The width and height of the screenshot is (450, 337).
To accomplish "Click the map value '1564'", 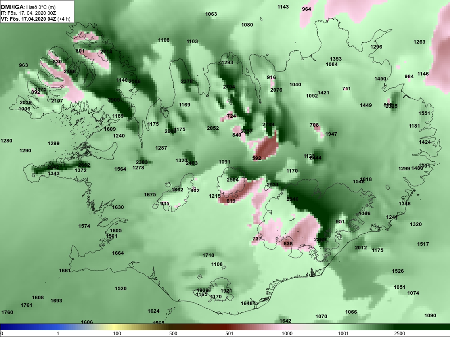I will pyautogui.click(x=120, y=169).
